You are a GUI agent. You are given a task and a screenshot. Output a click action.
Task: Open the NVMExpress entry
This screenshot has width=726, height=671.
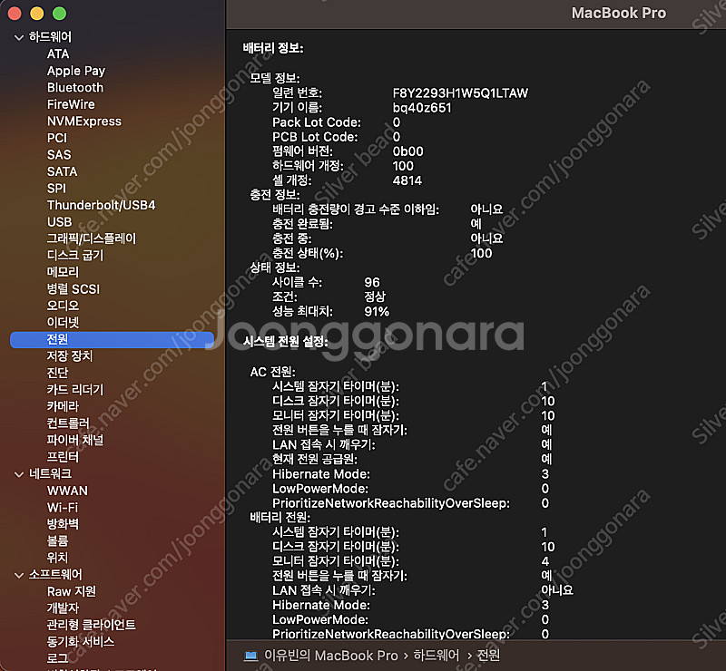(84, 122)
